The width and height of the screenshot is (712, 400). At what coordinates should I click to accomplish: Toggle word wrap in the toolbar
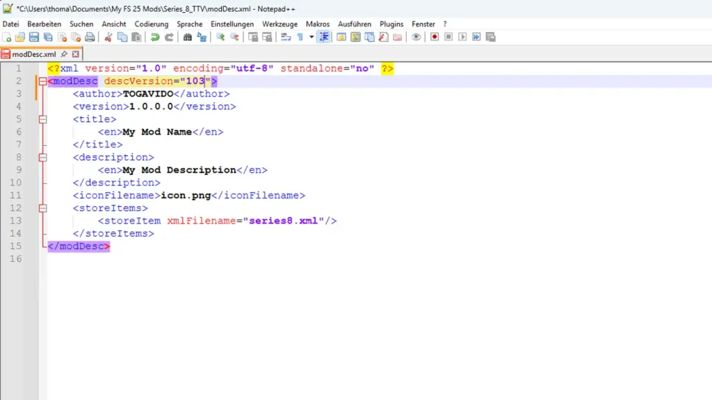click(285, 37)
